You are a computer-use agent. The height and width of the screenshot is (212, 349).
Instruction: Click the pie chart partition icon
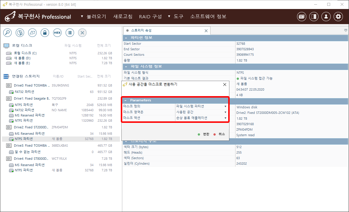pyautogui.click(x=20, y=33)
